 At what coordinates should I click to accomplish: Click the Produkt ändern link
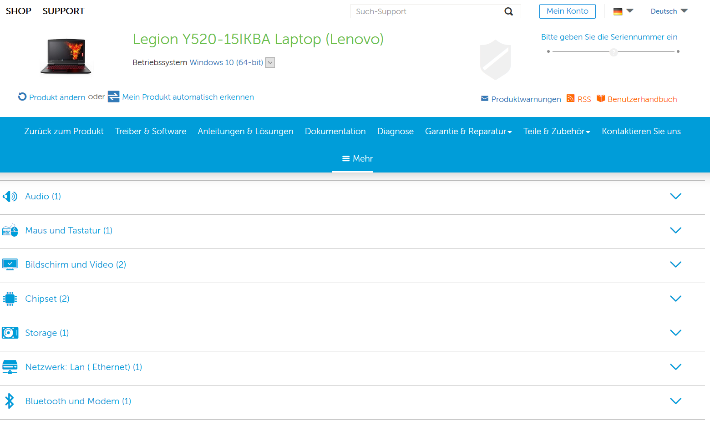tap(57, 97)
